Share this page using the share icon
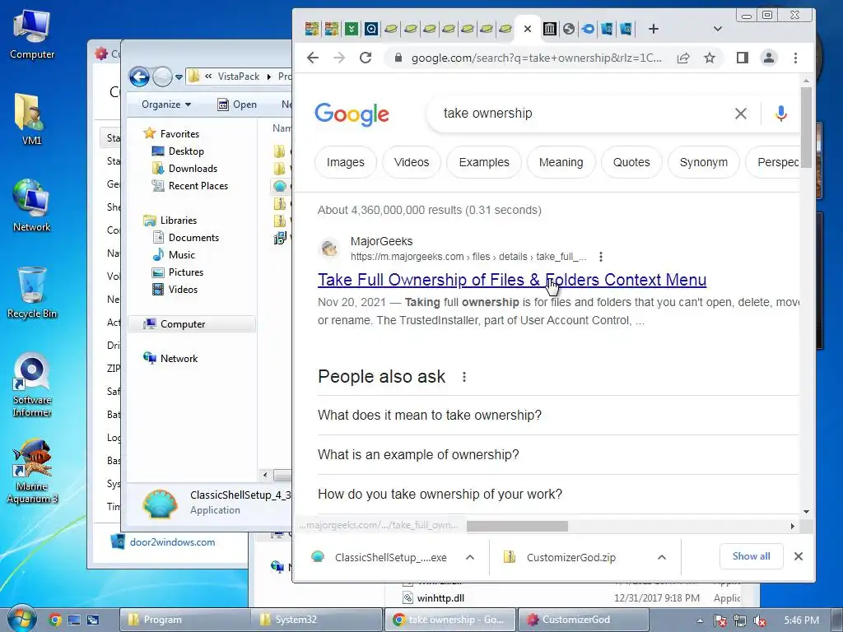The image size is (843, 632). (x=683, y=58)
